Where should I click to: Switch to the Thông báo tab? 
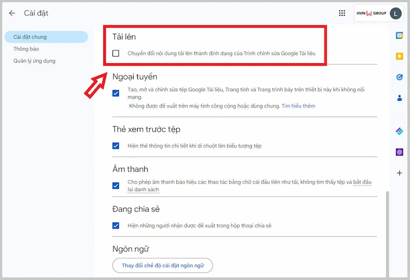pos(26,49)
